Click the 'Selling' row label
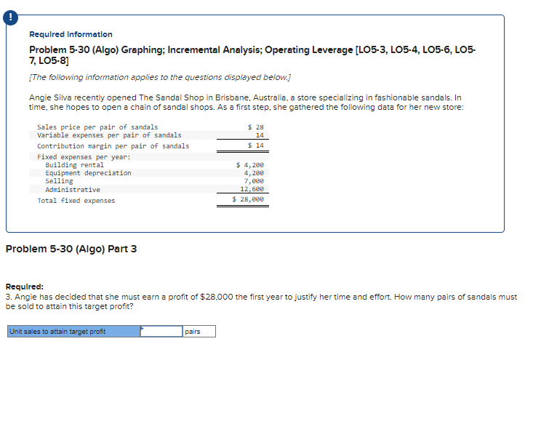This screenshot has width=533, height=440. [x=59, y=181]
